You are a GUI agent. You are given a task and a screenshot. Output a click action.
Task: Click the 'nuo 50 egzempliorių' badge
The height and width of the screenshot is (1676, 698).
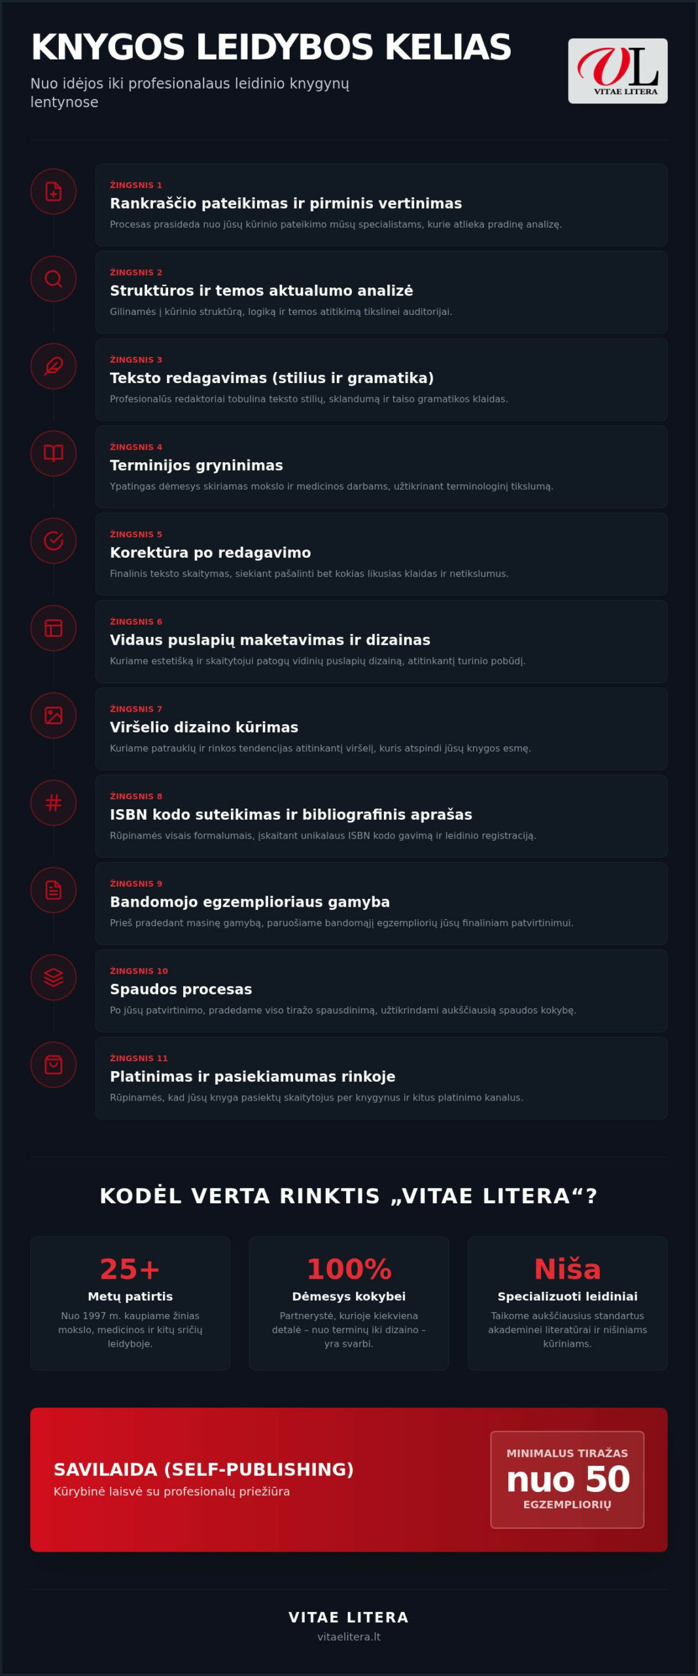coord(567,1479)
